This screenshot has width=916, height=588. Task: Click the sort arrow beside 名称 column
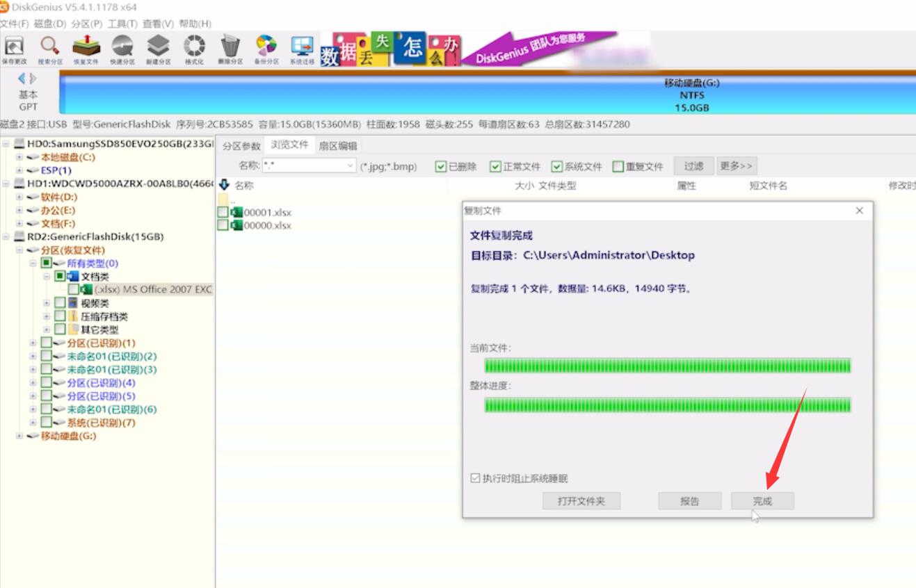click(224, 185)
